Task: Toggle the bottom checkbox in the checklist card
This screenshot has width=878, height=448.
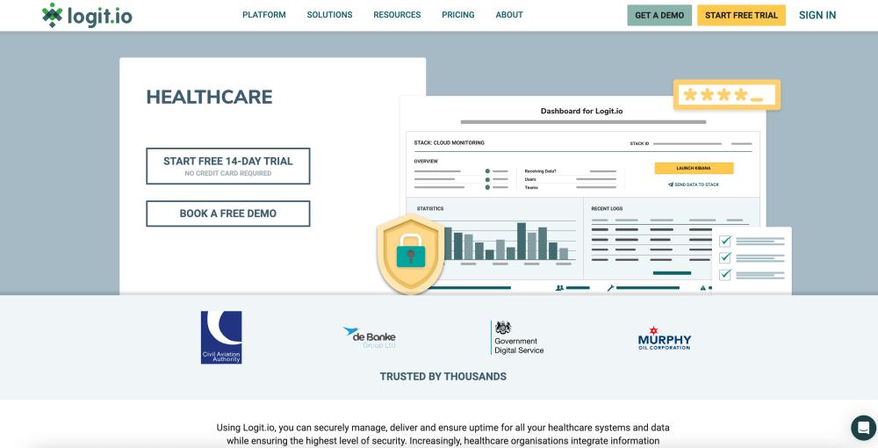Action: point(725,275)
